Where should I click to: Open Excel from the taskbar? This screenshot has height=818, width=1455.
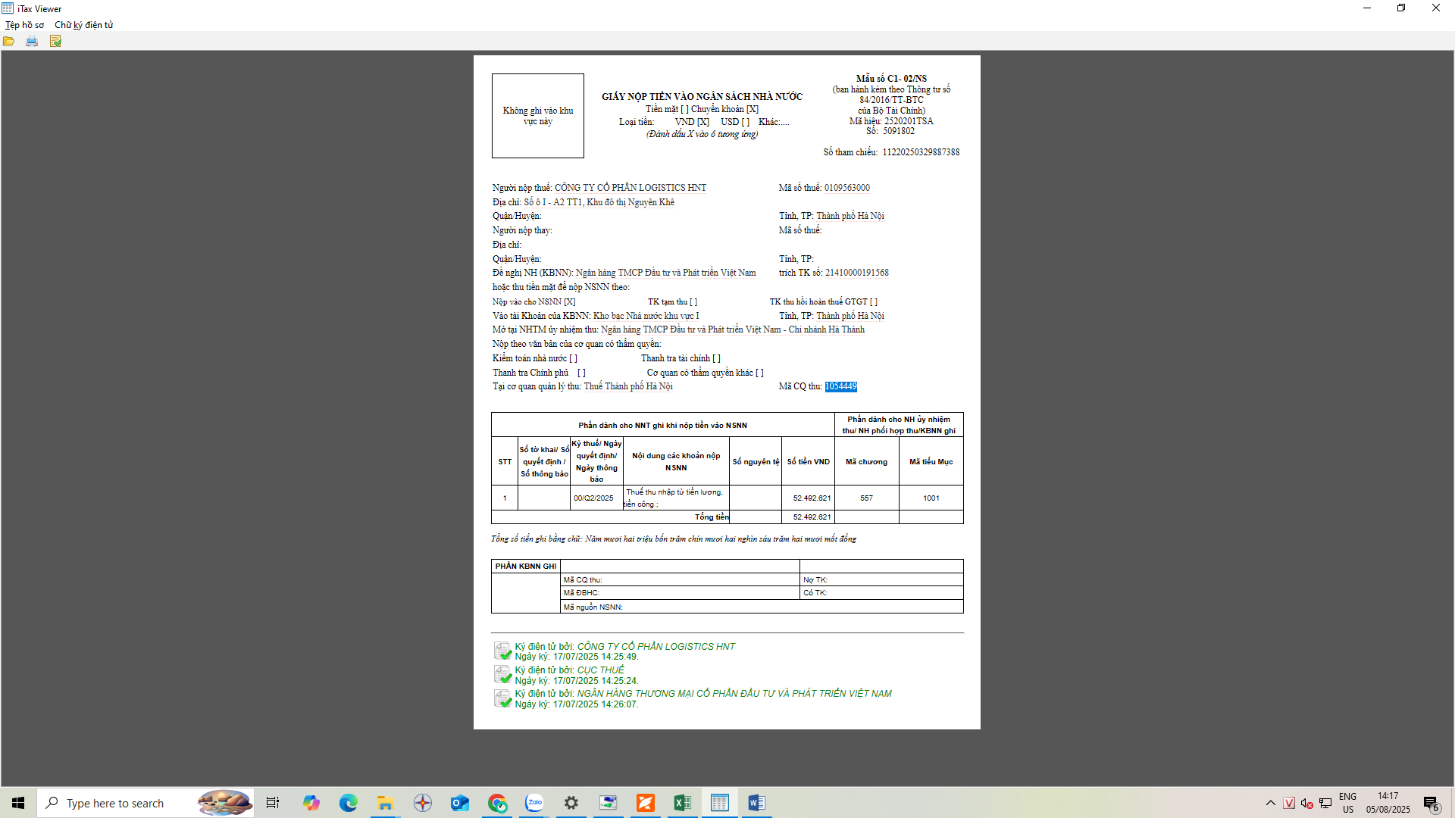coord(682,803)
